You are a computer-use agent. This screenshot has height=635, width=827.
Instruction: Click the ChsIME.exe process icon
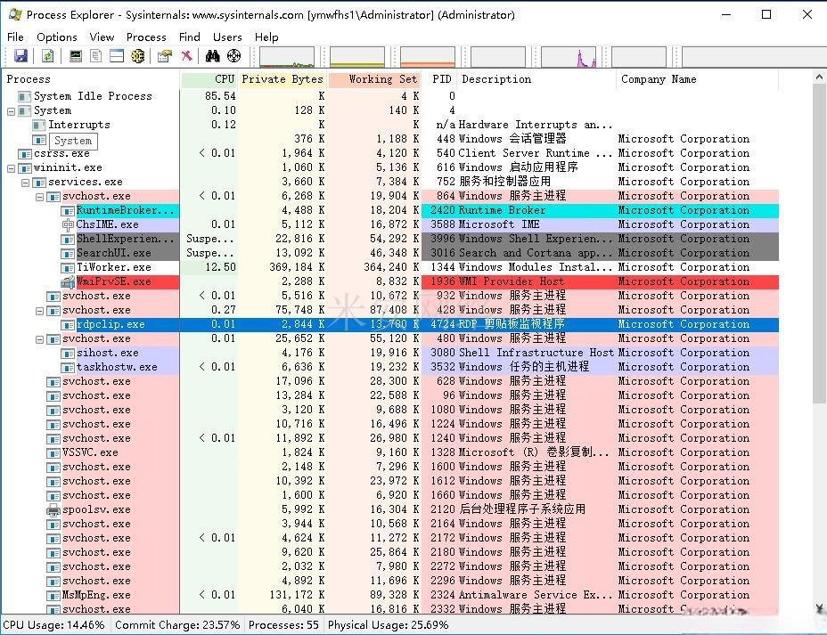tap(68, 225)
